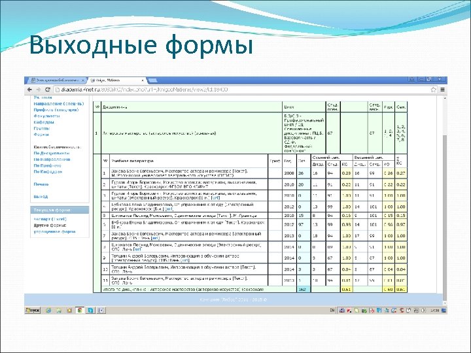Switch to the first browser tab
This screenshot has width=471, height=353.
click(56, 80)
